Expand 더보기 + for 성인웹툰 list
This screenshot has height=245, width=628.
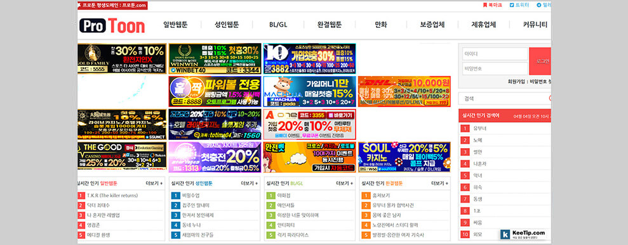[249, 184]
